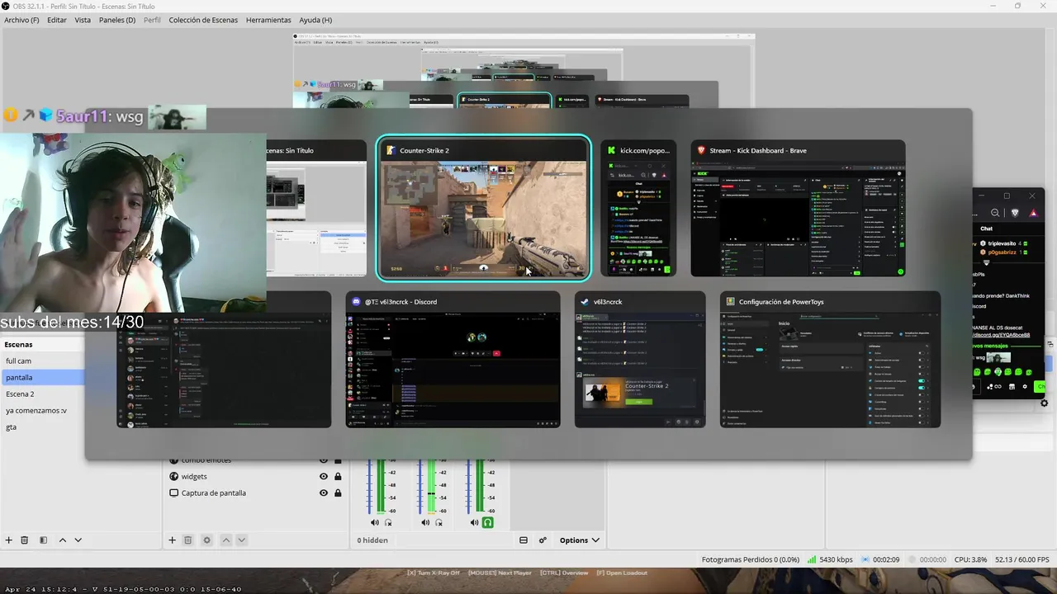Mute the second audio mixer channel speaker
1057x594 pixels.
pyautogui.click(x=424, y=522)
